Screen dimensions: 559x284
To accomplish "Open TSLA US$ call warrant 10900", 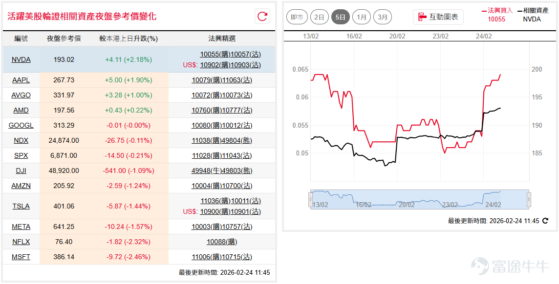I will (215, 211).
